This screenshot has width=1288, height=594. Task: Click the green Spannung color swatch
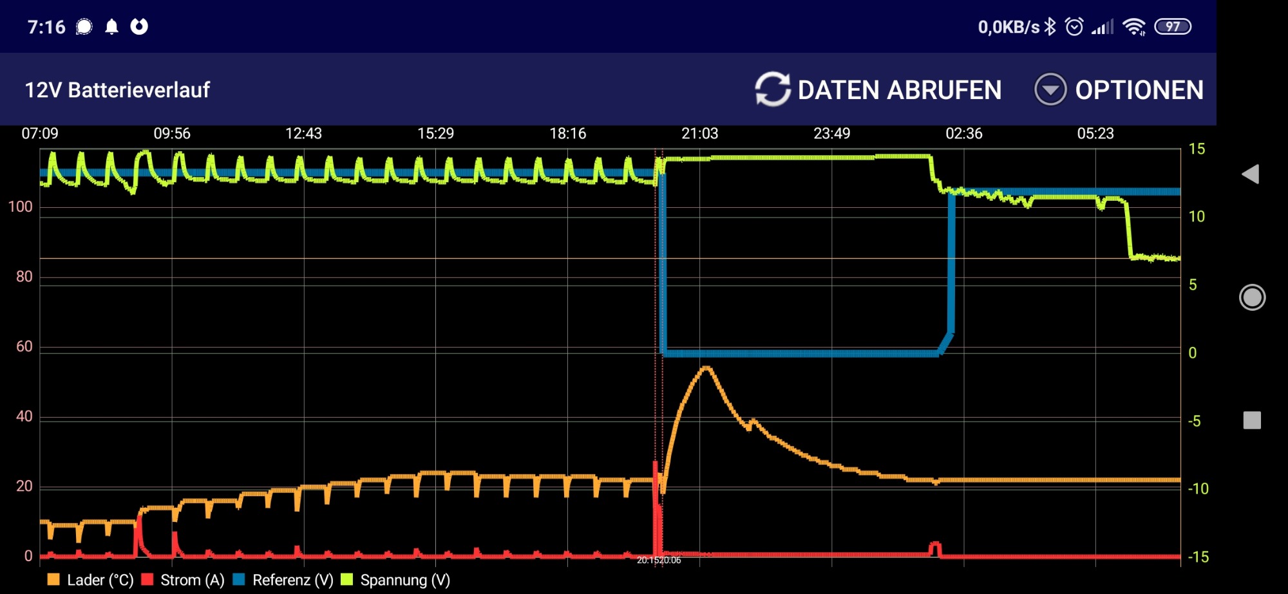(x=347, y=579)
